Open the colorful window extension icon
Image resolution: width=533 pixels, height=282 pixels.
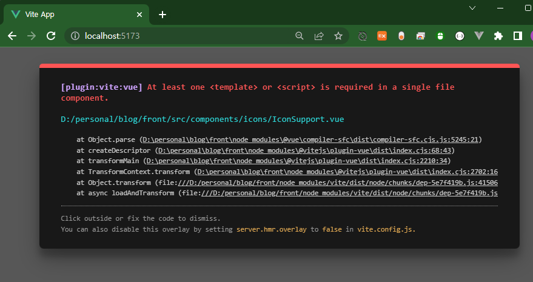click(420, 36)
